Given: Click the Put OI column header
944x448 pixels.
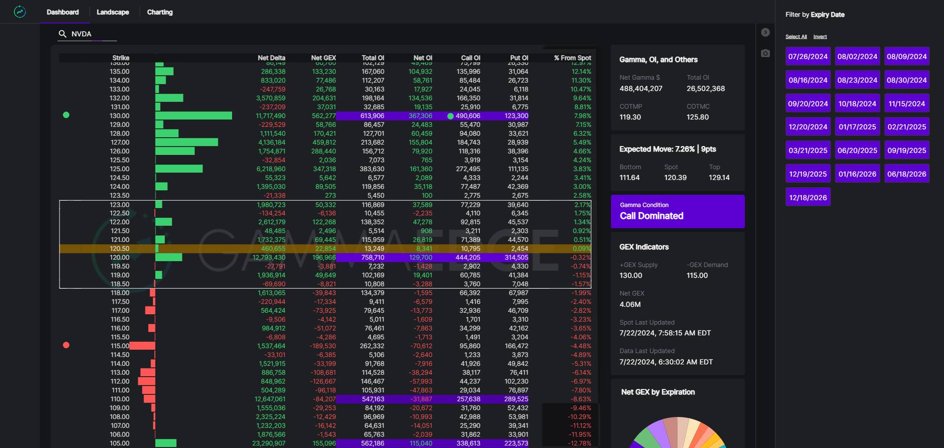Looking at the screenshot, I should [x=519, y=58].
